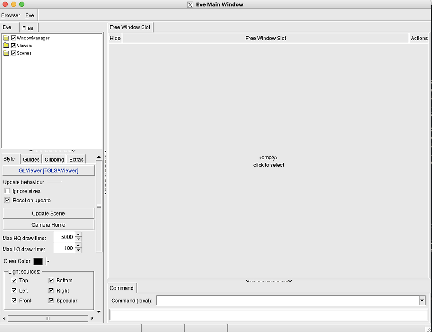Click the editor vertical scrollbar thumb
This screenshot has height=332, width=432.
coord(99,206)
